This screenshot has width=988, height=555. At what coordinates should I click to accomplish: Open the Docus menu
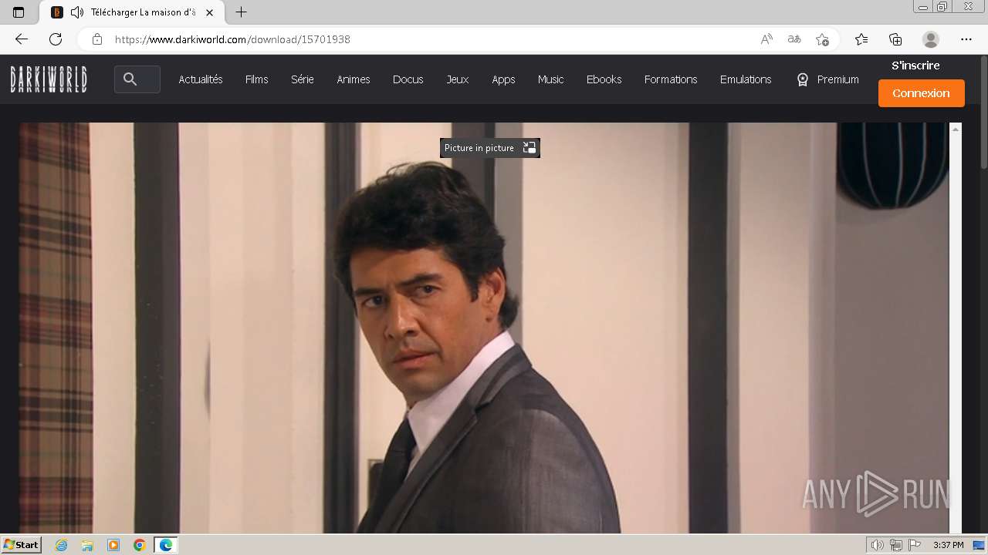[x=408, y=79]
